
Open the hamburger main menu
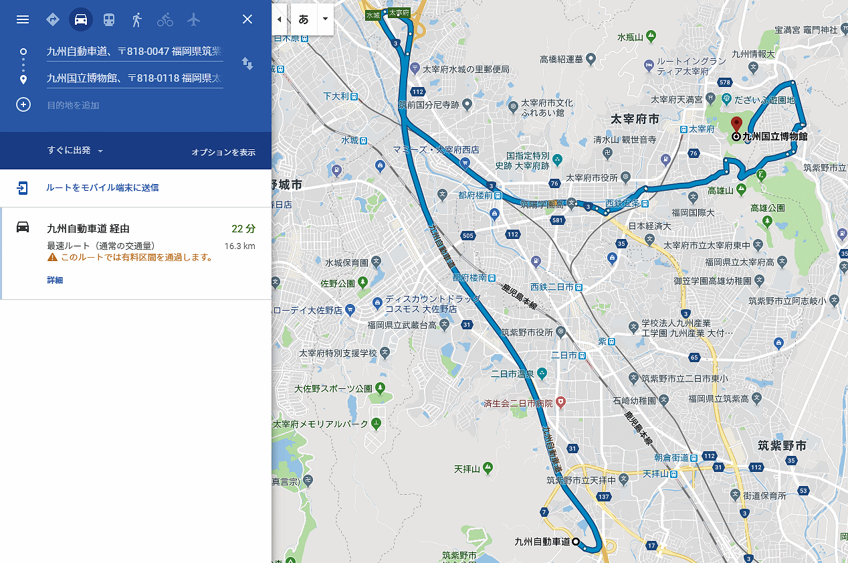point(23,19)
